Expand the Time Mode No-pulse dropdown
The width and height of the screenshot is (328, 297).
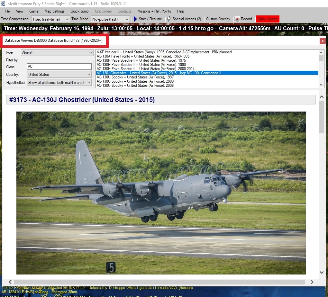(x=127, y=19)
